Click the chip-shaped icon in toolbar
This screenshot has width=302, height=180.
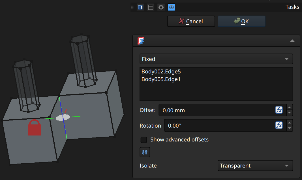tap(161, 7)
